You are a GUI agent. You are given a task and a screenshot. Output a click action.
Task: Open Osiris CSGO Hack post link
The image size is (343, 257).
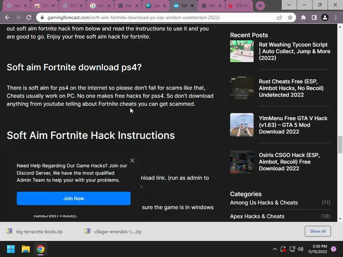pos(289,162)
